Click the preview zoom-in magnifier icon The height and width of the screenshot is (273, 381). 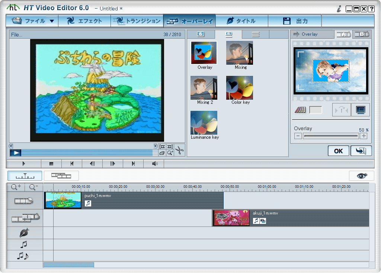[170, 153]
